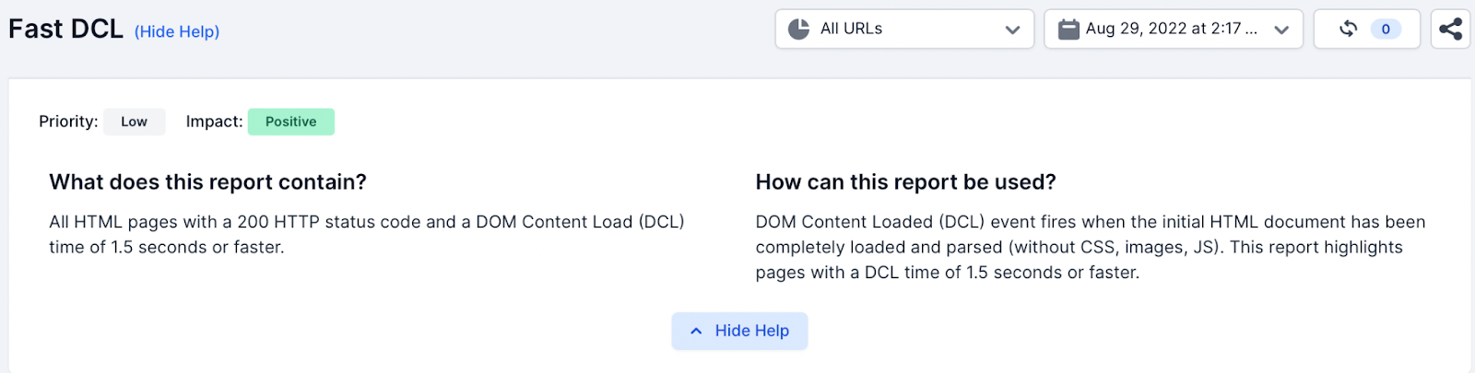1475x373 pixels.
Task: Click the 'How can this report be used?' heading
Action: click(906, 181)
